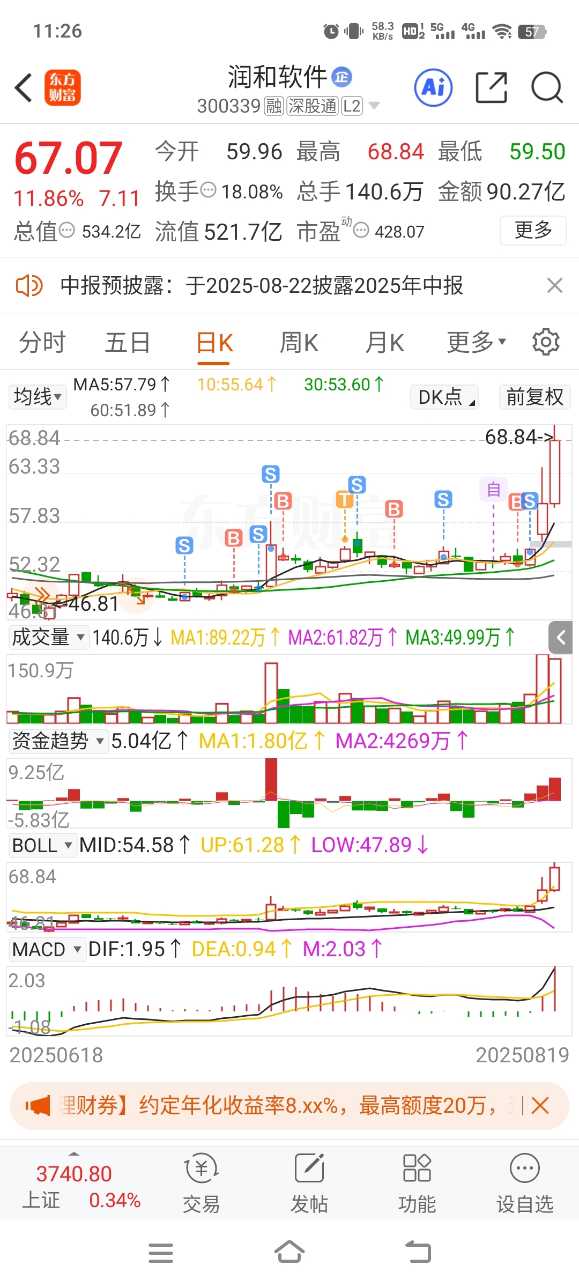Close the 理财券 promotion banner
The width and height of the screenshot is (579, 1287).
[x=540, y=1106]
